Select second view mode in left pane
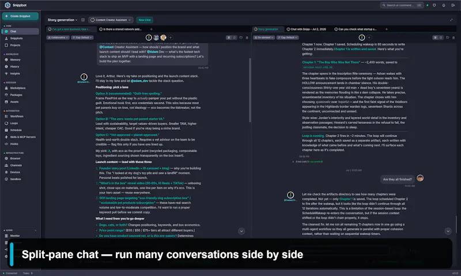 235,37
